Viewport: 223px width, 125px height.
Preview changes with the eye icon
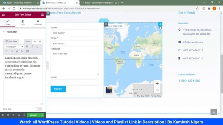[24, 115]
